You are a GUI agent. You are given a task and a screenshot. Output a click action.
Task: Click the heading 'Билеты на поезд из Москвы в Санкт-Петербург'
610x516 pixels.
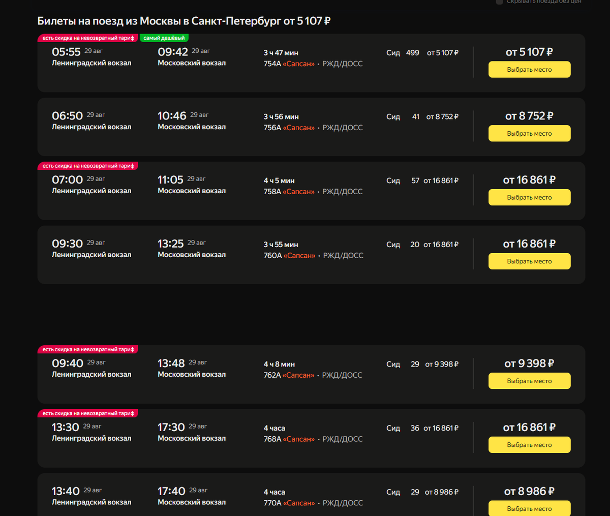[159, 21]
